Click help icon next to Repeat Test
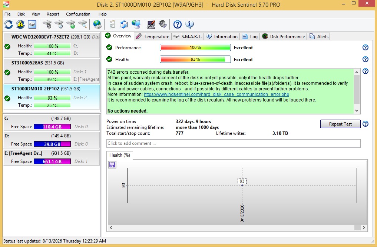The width and height of the screenshot is (377, 247). tap(366, 124)
